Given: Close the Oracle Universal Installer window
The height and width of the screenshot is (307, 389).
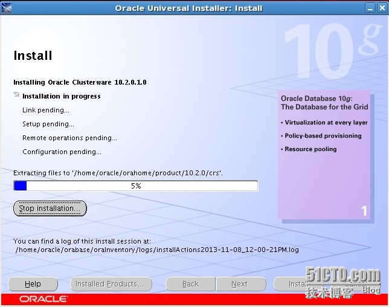Looking at the screenshot, I should (x=382, y=8).
